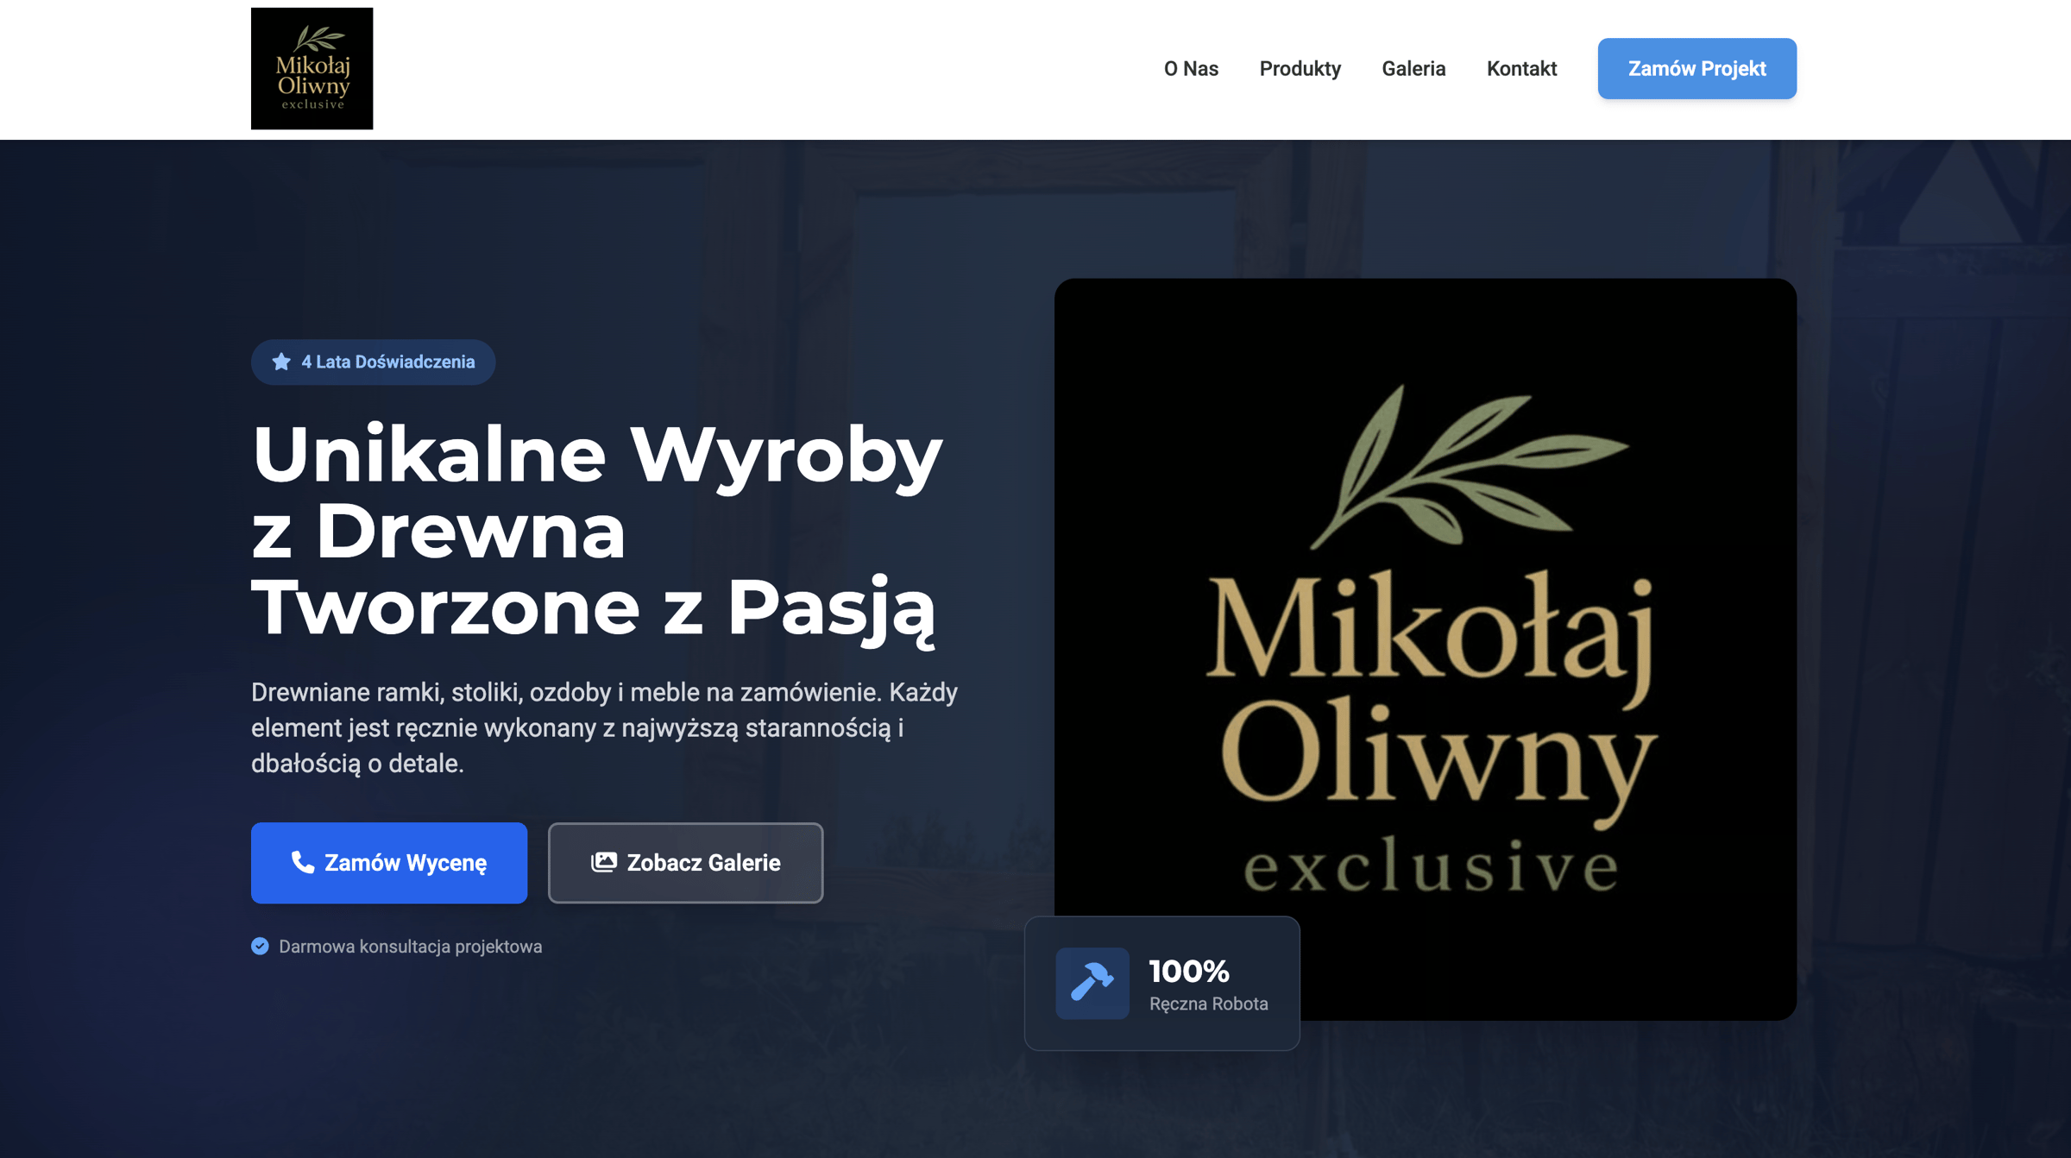Viewport: 2071px width, 1158px height.
Task: Click the small Mikołaj Oliwny logo top-left
Action: (312, 67)
